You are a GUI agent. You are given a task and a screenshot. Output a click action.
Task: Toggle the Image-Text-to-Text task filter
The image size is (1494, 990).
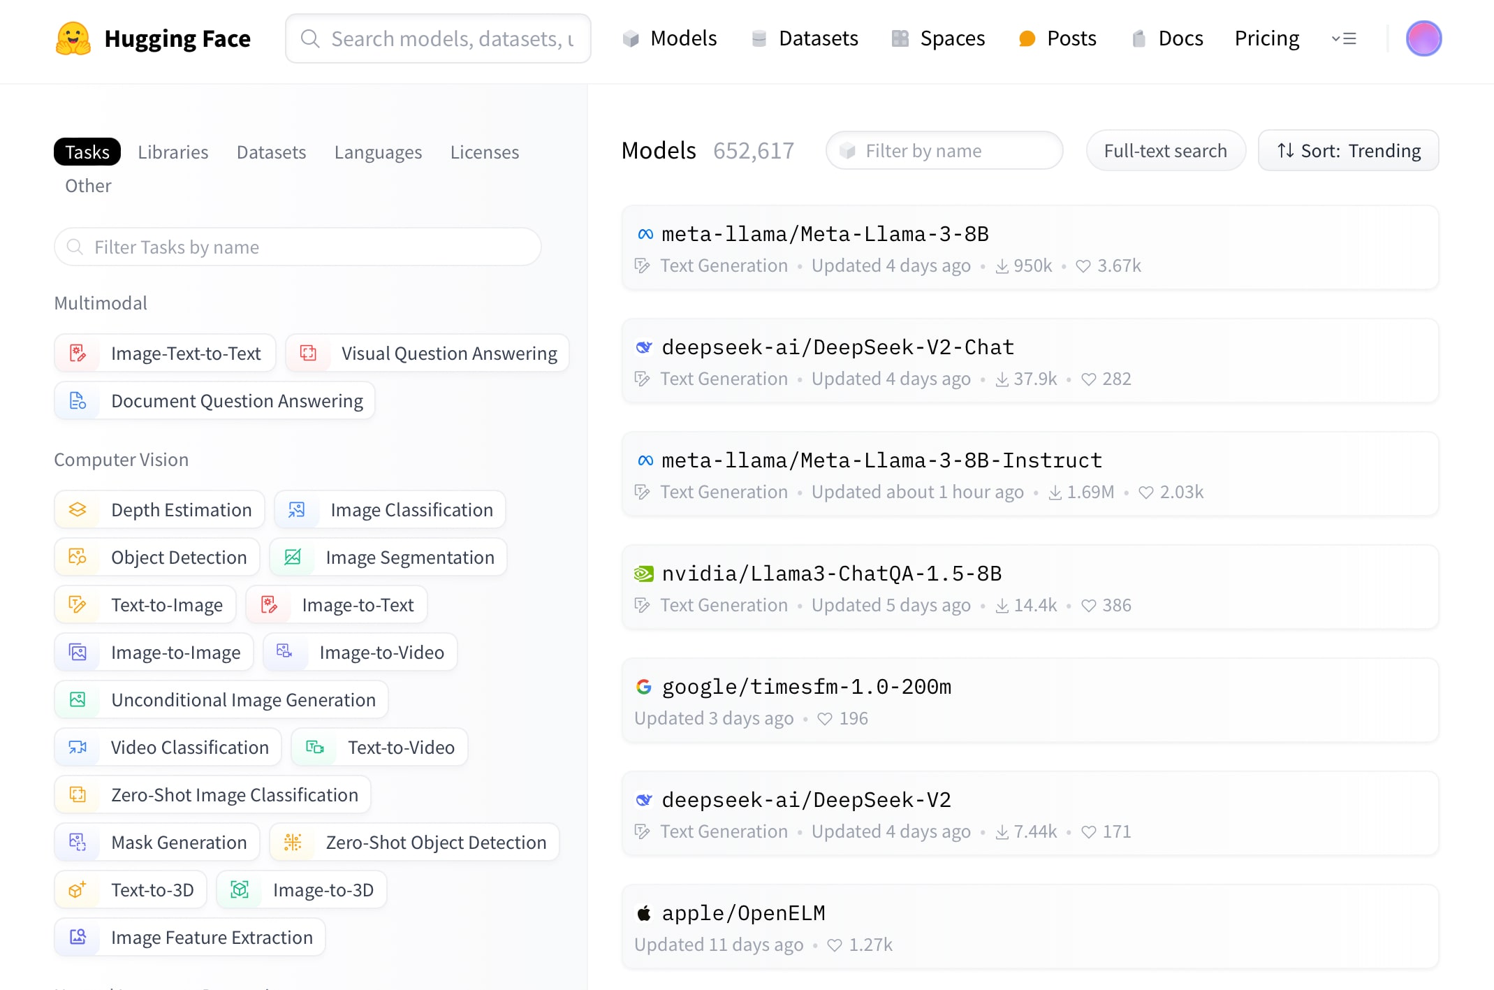coord(166,353)
